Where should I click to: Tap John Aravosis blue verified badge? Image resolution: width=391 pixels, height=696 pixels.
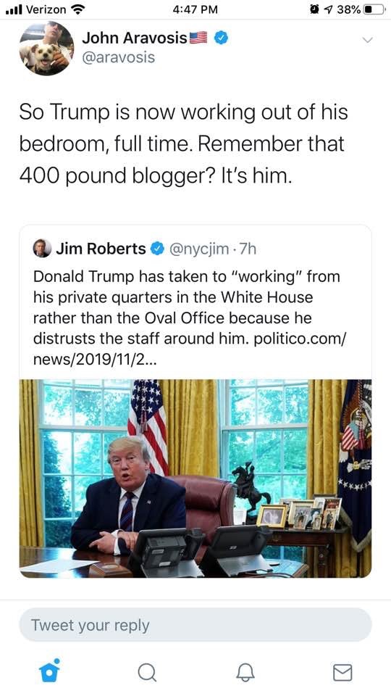tap(221, 38)
